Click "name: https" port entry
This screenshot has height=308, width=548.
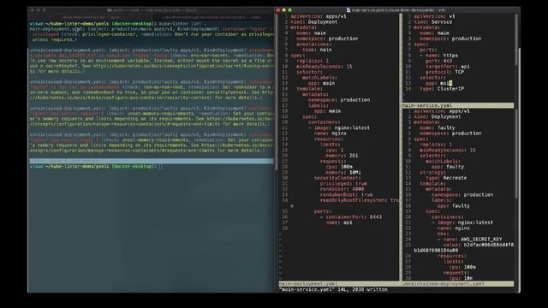[442, 55]
